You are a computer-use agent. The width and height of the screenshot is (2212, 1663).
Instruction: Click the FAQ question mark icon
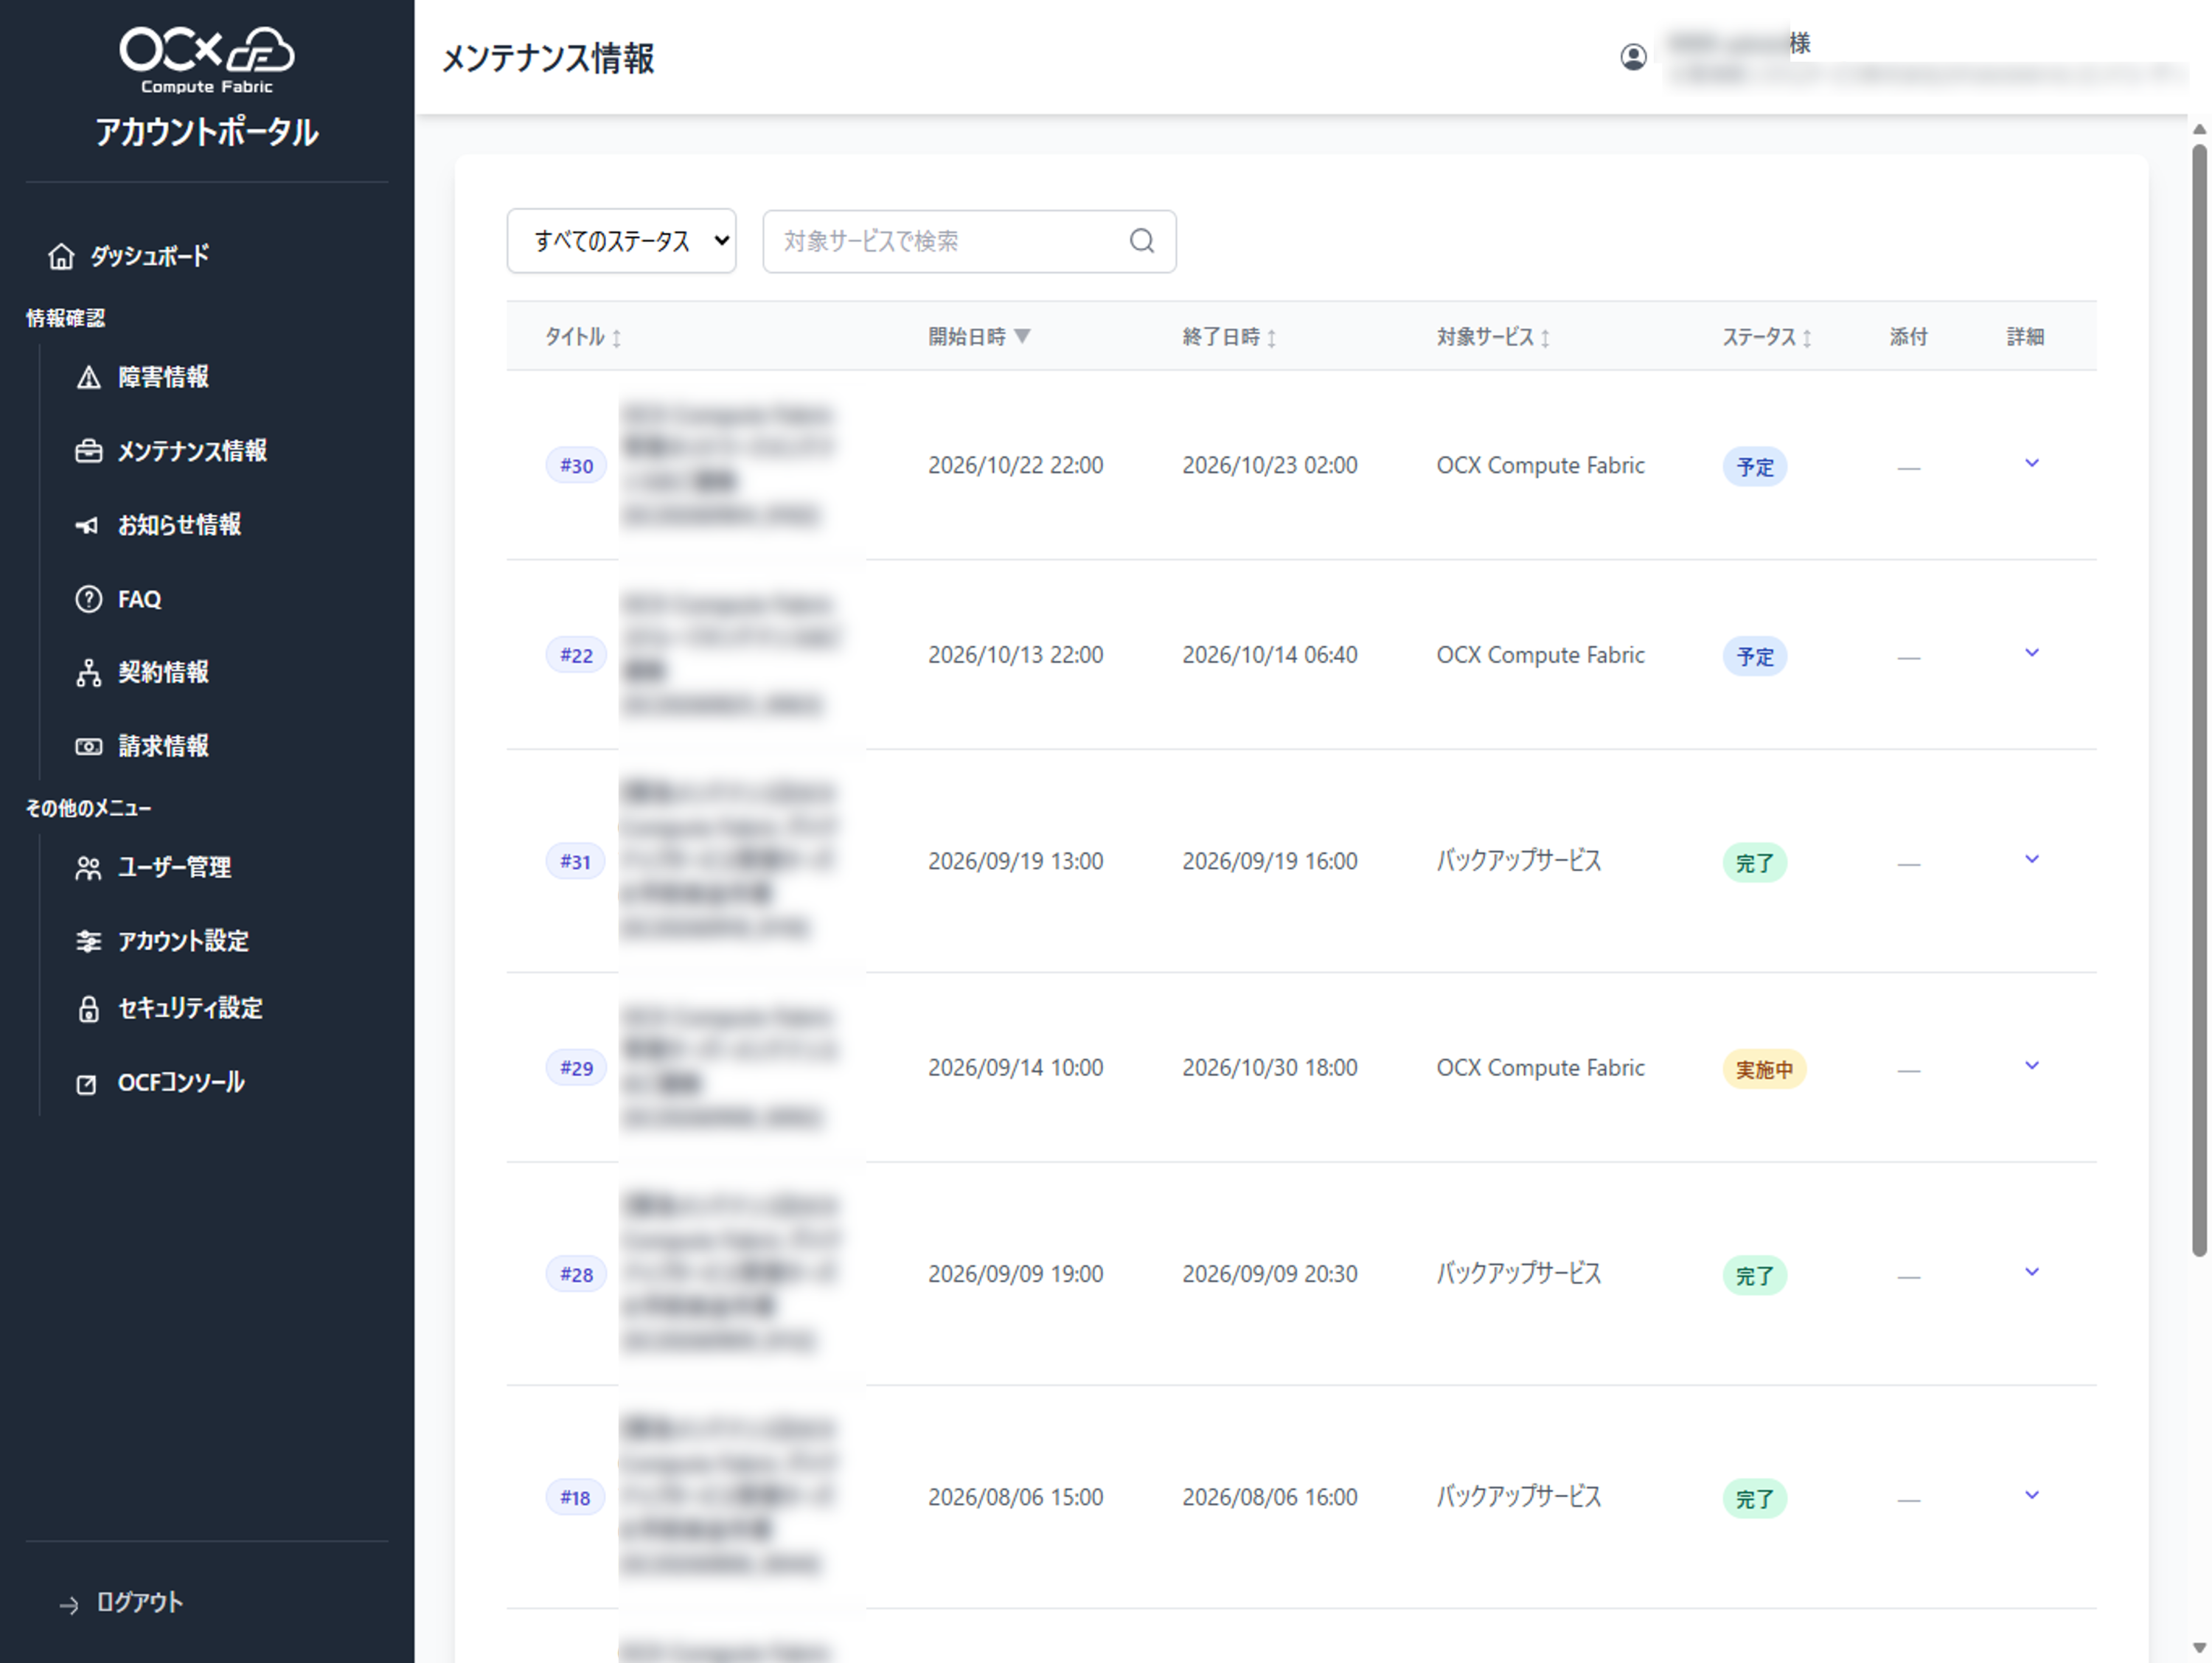[x=89, y=599]
